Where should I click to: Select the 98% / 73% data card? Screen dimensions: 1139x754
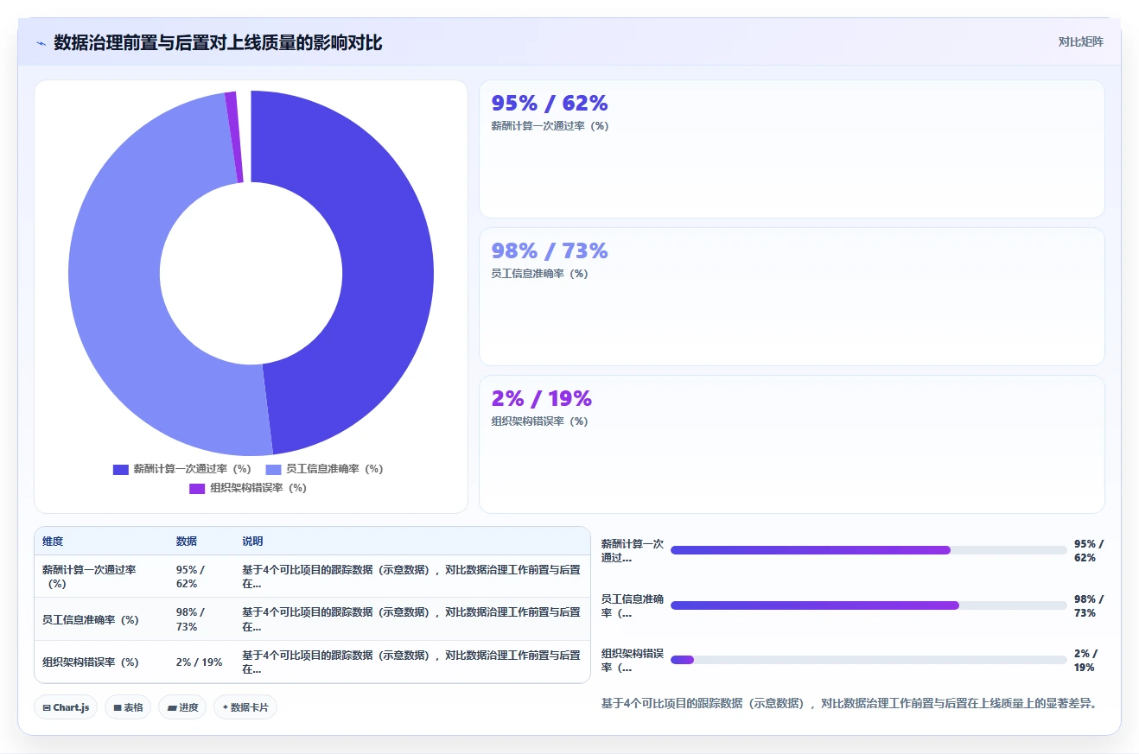792,296
